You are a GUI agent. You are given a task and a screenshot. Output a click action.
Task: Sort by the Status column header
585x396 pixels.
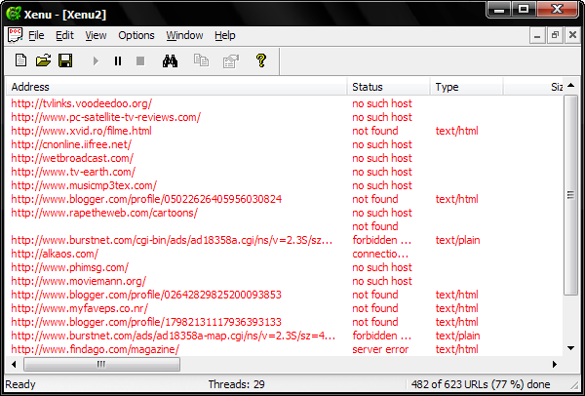pos(388,87)
